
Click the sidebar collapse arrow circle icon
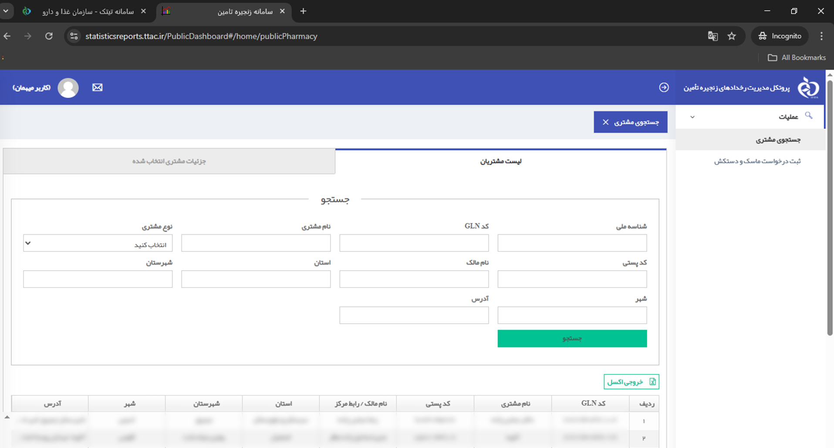pyautogui.click(x=664, y=87)
